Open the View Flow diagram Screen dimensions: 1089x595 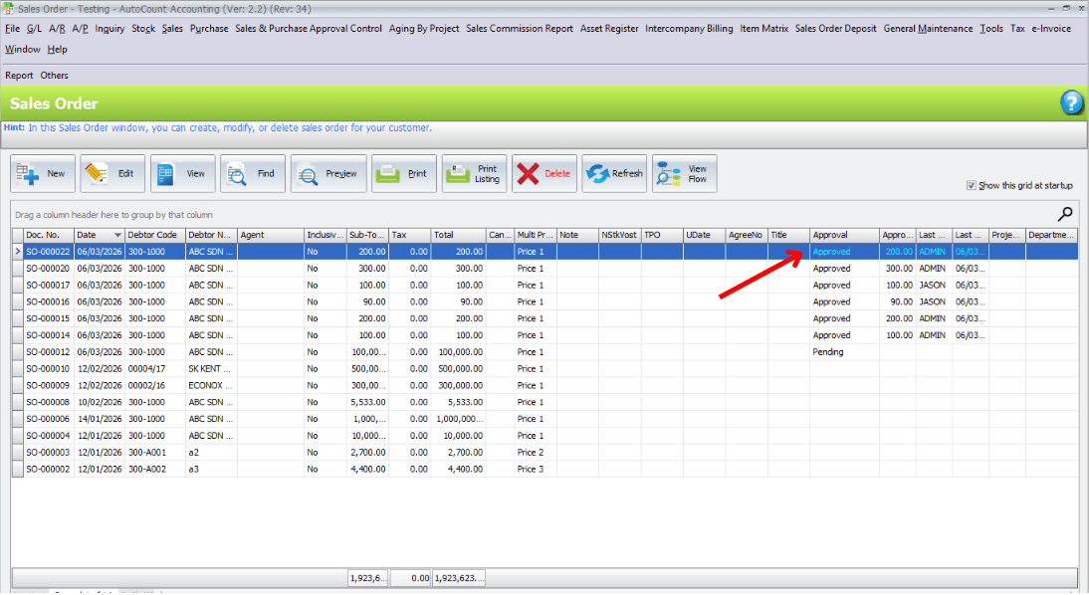click(669, 174)
